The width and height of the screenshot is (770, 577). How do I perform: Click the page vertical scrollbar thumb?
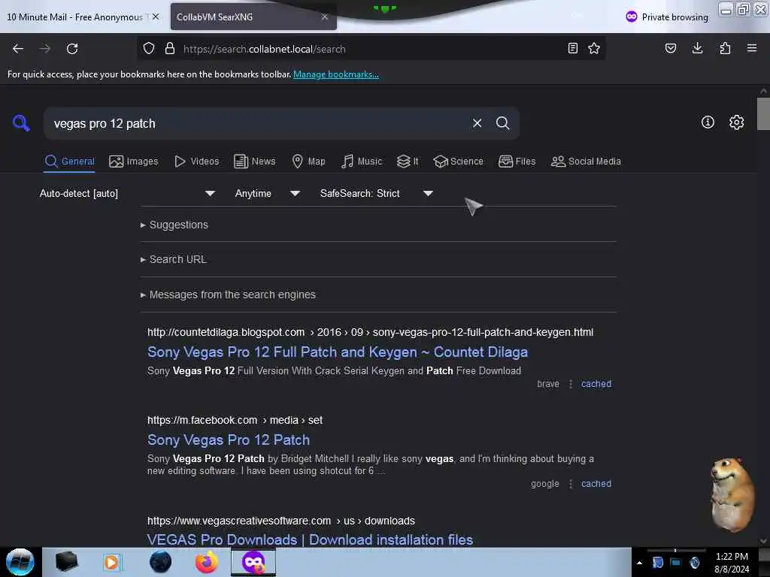[763, 114]
